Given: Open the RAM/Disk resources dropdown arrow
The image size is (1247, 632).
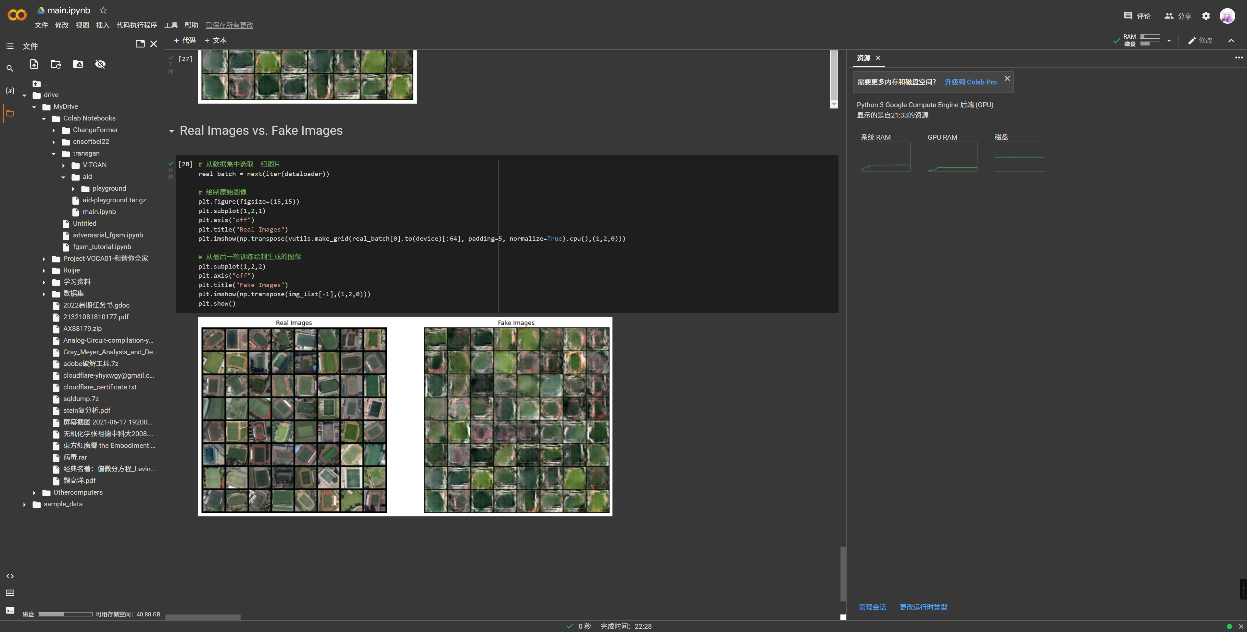Looking at the screenshot, I should click(x=1169, y=41).
